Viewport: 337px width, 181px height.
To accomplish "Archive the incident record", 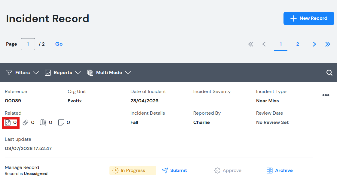I will coord(280,170).
